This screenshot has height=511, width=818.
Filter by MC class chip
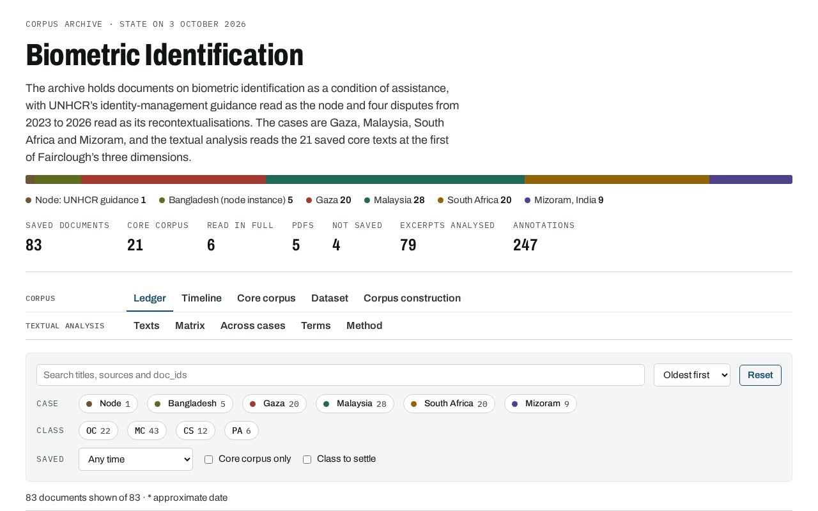tap(147, 431)
